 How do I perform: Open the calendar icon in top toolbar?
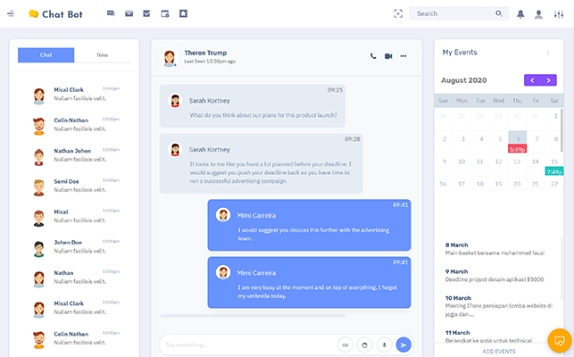164,13
